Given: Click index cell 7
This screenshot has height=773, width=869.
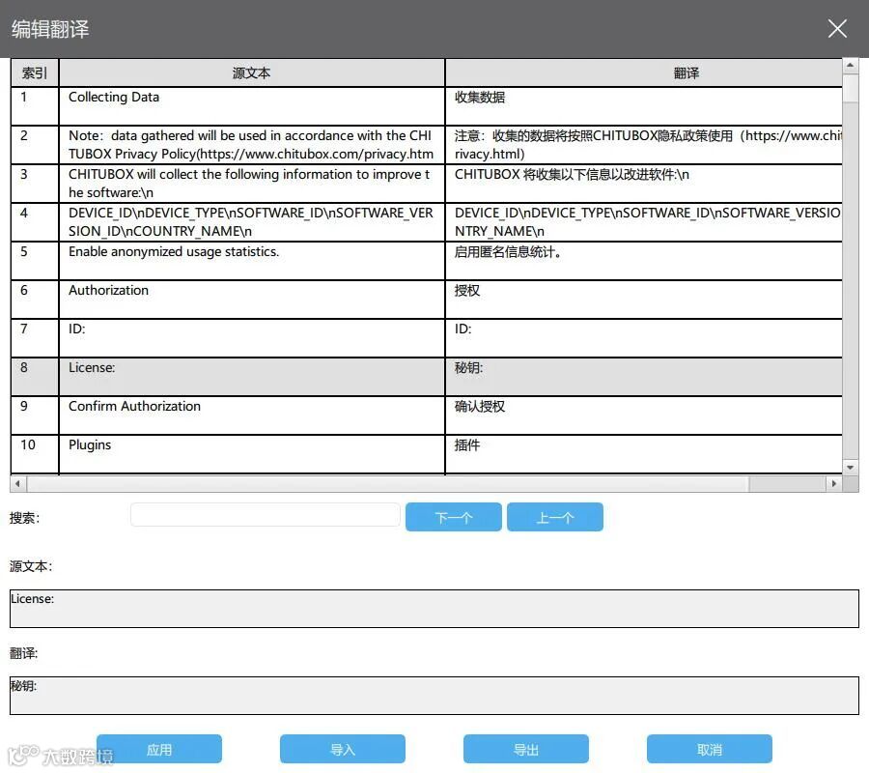Looking at the screenshot, I should point(35,337).
